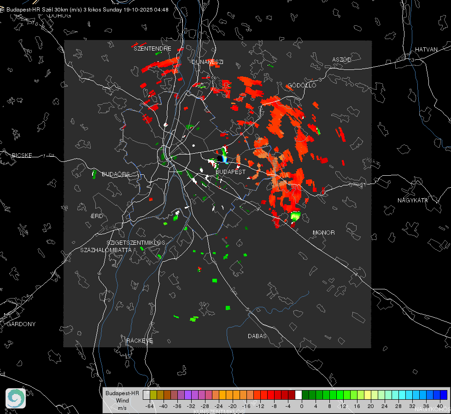Click the m/s unit label in the legend
Viewport: 451px width, 414px height.
click(122, 408)
